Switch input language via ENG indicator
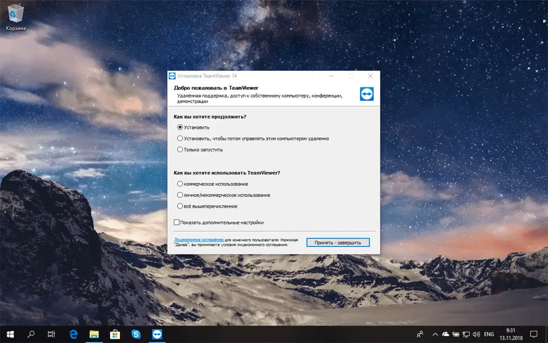Viewport: 548px width, 343px height. (x=489, y=334)
